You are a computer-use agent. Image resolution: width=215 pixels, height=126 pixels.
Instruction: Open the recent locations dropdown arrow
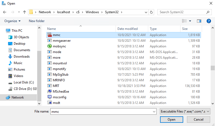pyautogui.click(x=19, y=12)
